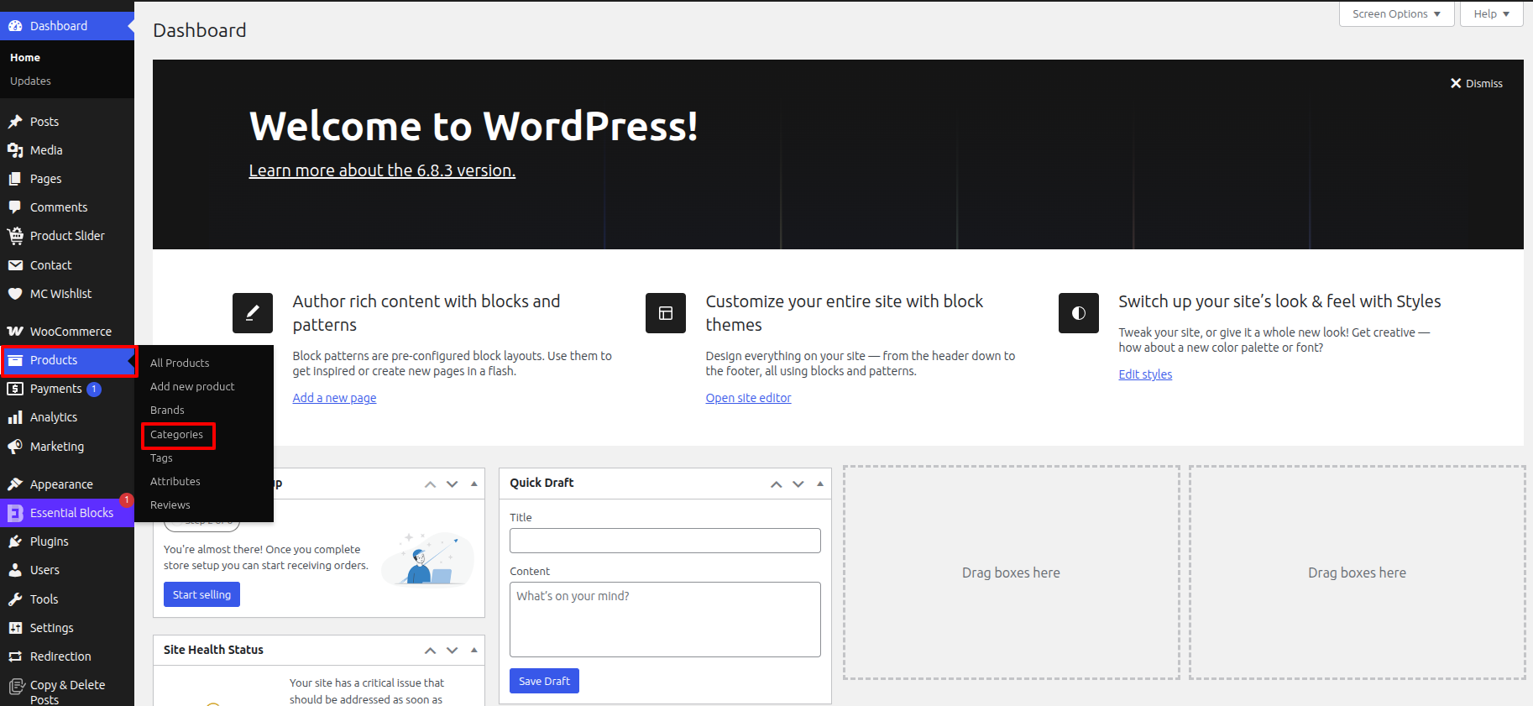Move Quick Draft panel down arrow
Screen dimensions: 1533x706
pos(798,484)
